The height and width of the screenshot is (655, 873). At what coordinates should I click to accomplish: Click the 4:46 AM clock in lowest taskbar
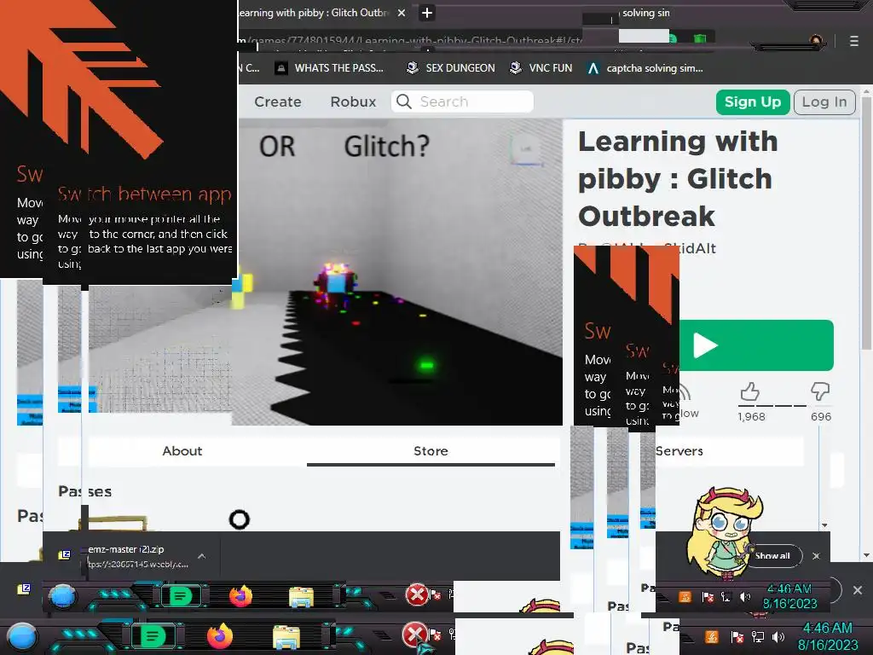point(828,636)
